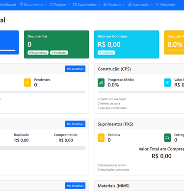Click the text "0 fornecedores ativos"

[111, 165]
